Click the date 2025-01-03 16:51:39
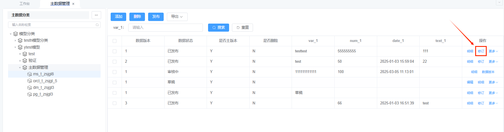This screenshot has height=132, width=504. coord(397,103)
